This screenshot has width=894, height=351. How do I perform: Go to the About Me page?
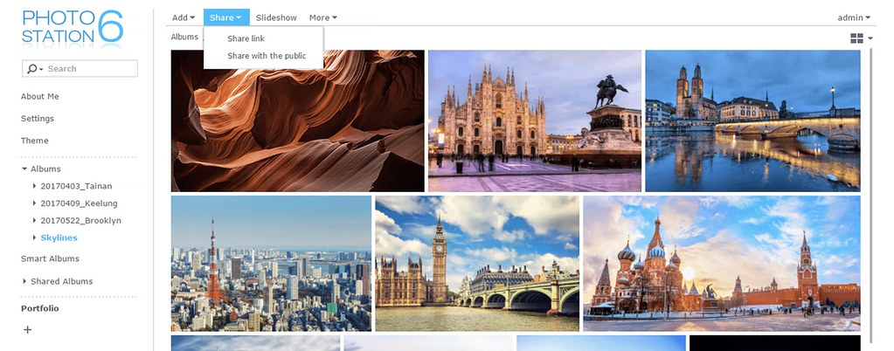pos(40,97)
